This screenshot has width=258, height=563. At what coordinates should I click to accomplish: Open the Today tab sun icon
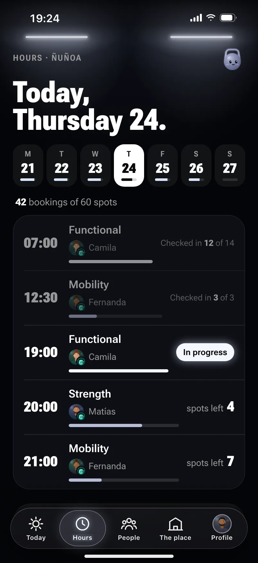[x=36, y=524]
